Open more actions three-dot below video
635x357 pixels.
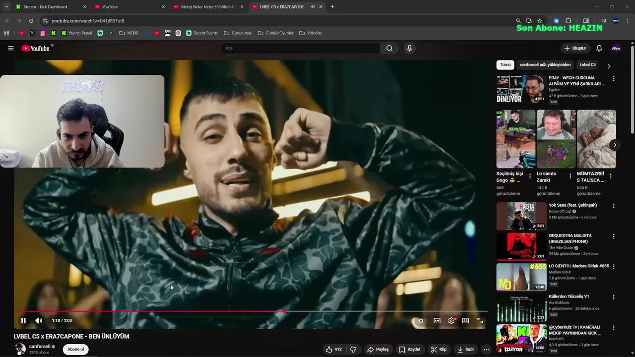point(486,350)
